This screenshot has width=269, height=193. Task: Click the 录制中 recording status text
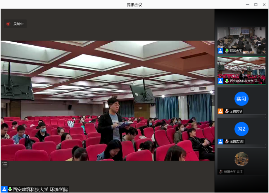(18, 24)
